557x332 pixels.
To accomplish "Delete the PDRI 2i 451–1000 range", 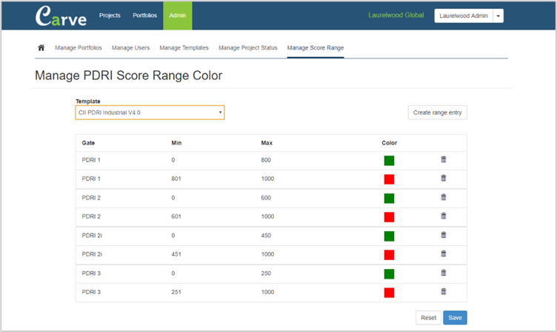I will pyautogui.click(x=444, y=253).
